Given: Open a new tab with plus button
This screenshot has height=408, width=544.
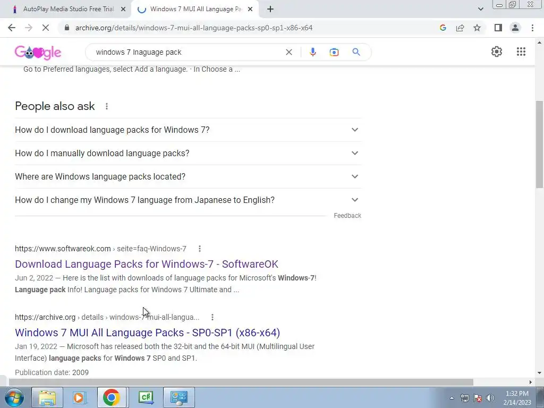Looking at the screenshot, I should tap(270, 9).
